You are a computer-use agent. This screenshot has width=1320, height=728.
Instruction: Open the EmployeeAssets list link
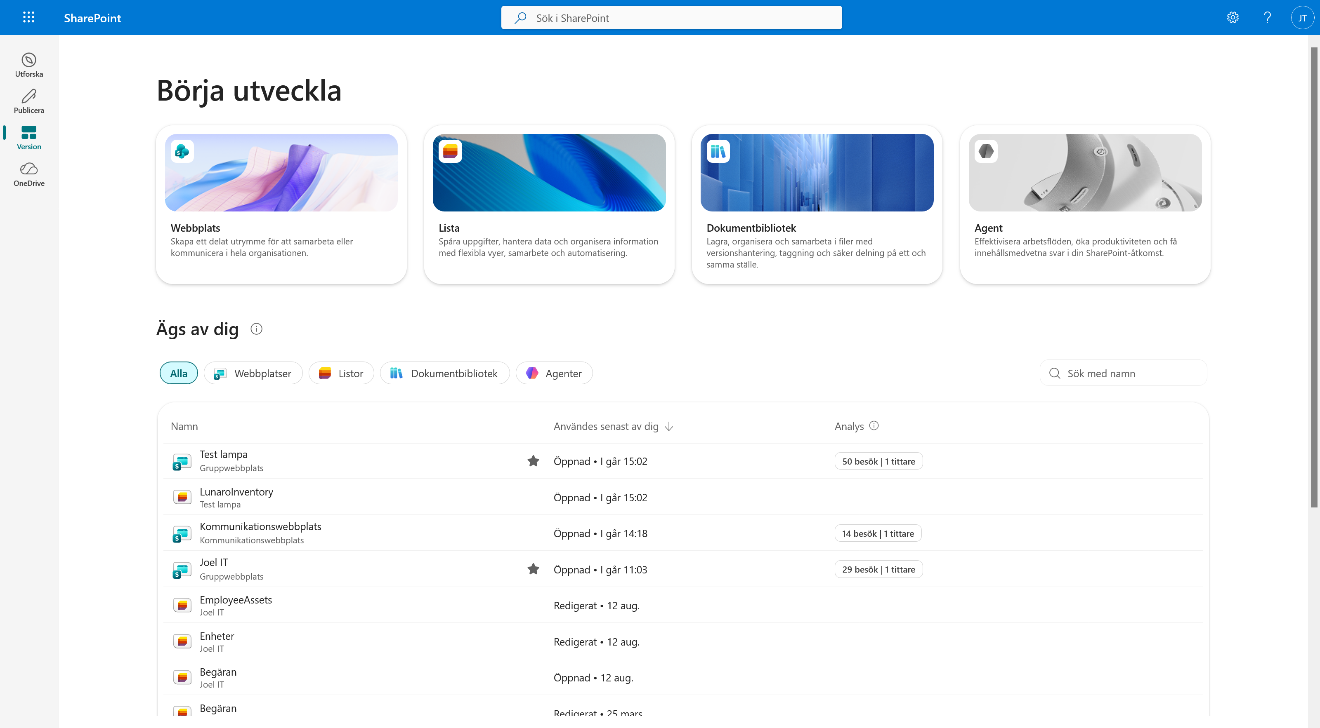pos(236,599)
